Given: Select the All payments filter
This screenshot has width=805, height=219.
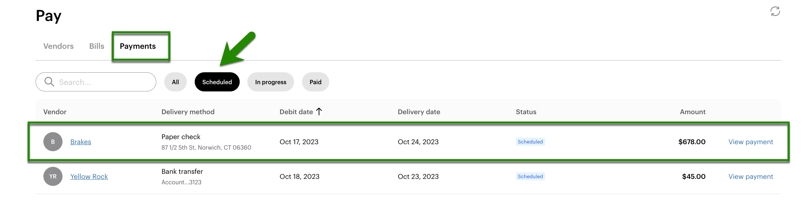Looking at the screenshot, I should pos(175,82).
